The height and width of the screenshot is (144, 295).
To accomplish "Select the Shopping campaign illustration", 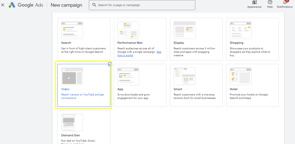I will point(241,30).
